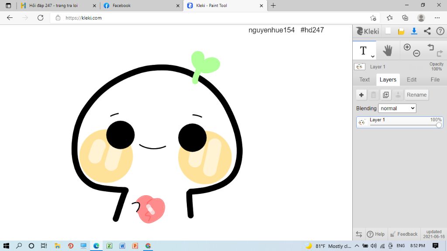447x251 pixels.
Task: Click the ENG language indicator
Action: pyautogui.click(x=401, y=246)
